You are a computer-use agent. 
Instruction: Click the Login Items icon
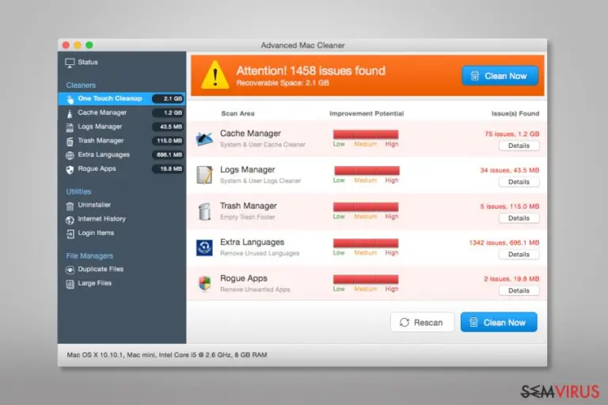click(x=70, y=233)
